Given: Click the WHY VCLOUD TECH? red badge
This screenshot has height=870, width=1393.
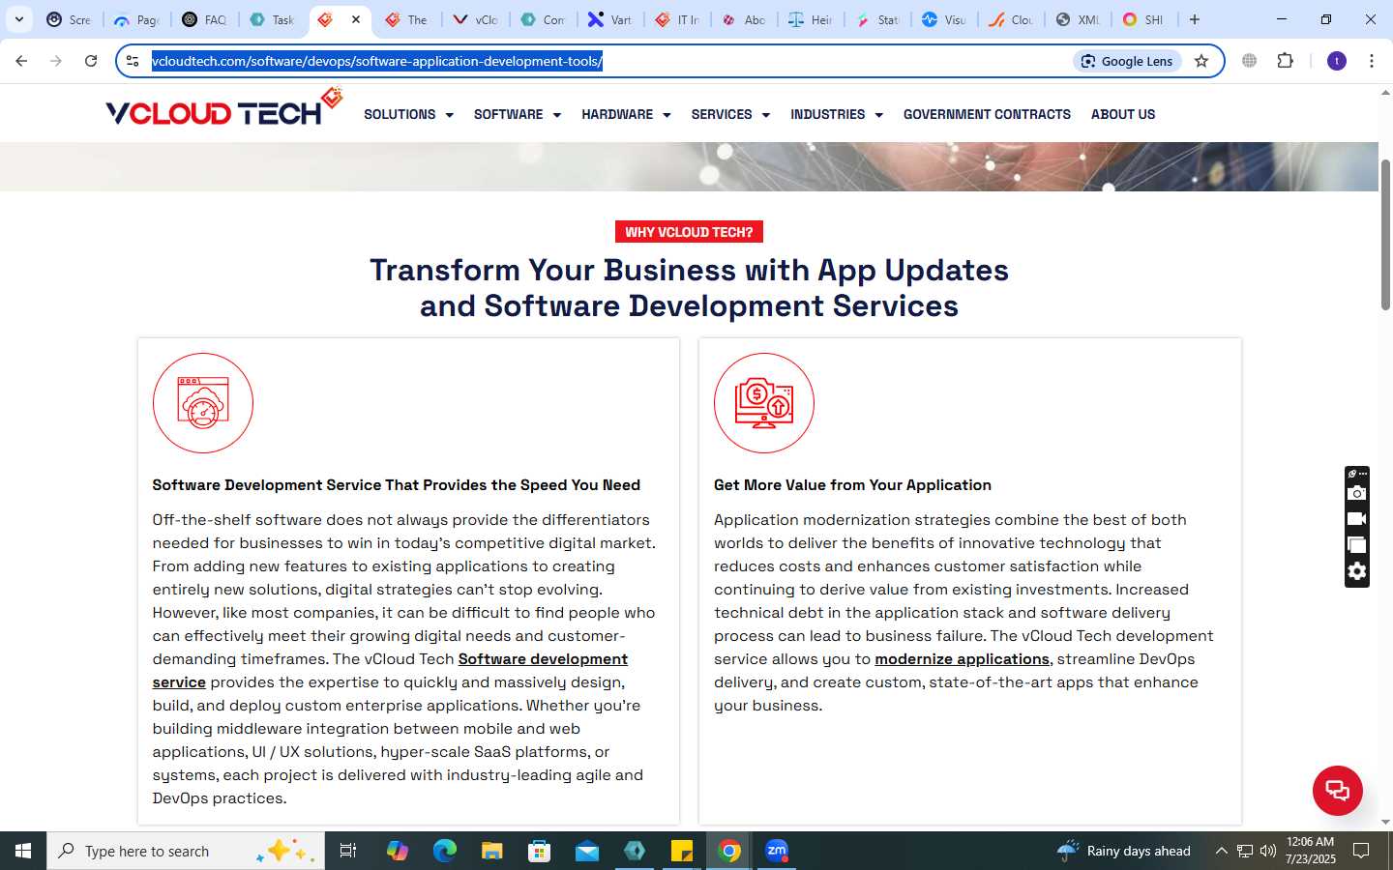Looking at the screenshot, I should pyautogui.click(x=689, y=232).
